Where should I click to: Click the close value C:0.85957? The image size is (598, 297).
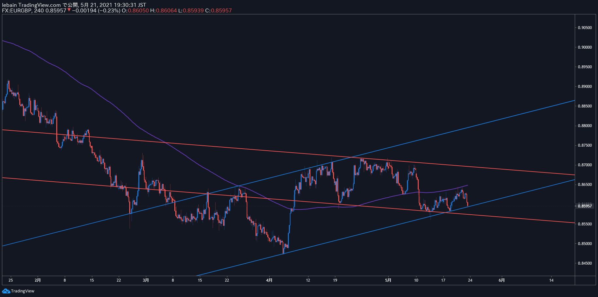click(219, 10)
